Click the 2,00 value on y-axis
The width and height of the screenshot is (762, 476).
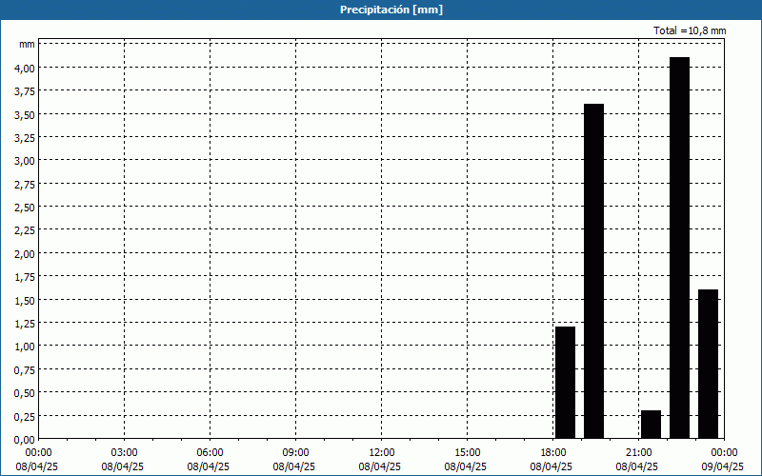tap(24, 253)
